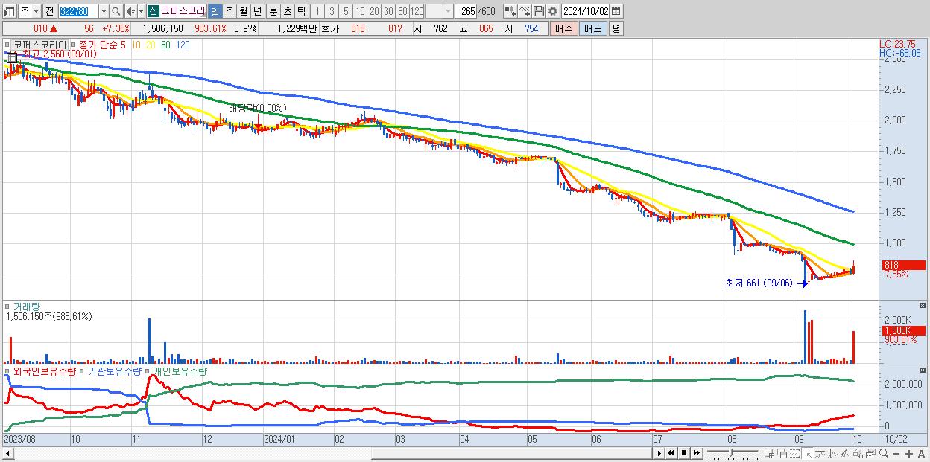Open the calendar date picker icon

point(616,11)
